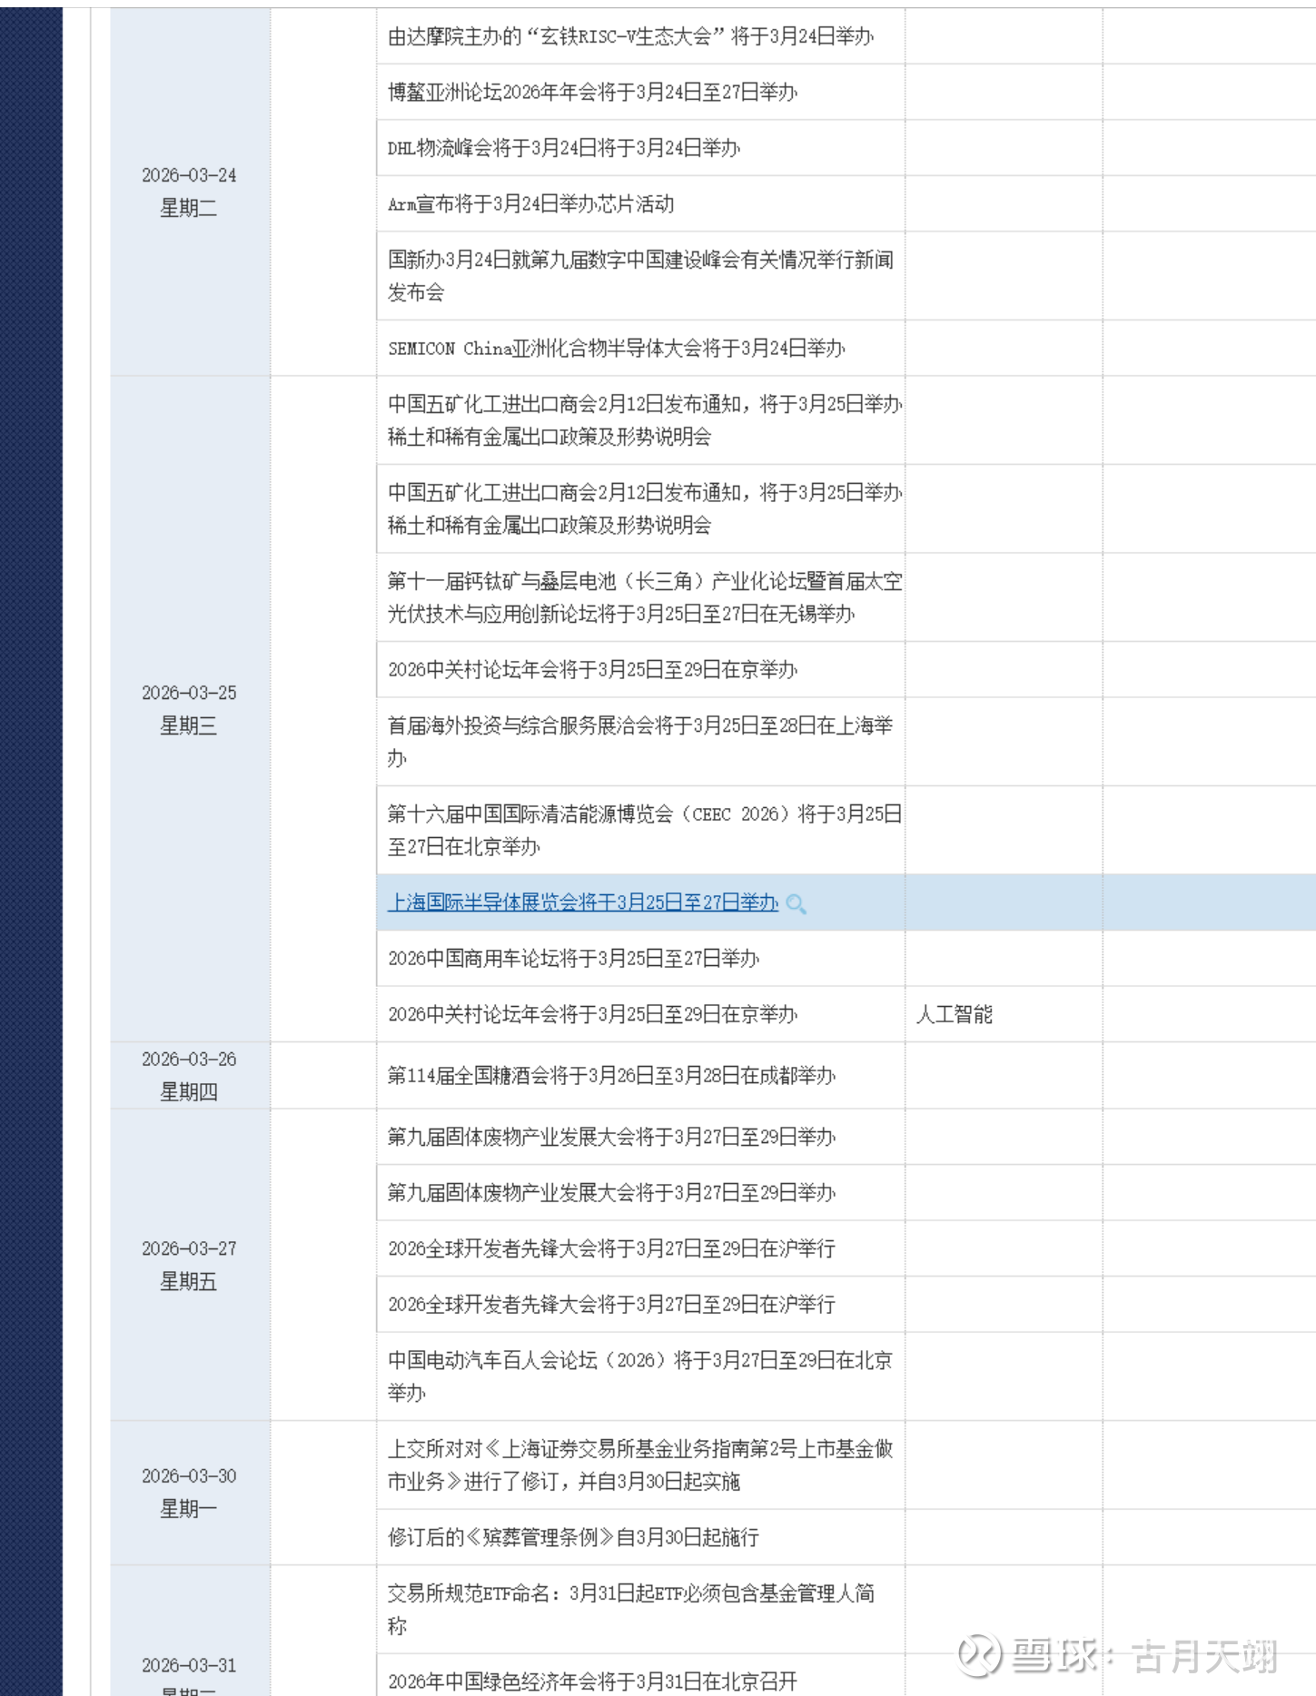Select the Arm宣布将于3月24日举办芯片活动 row
1316x1696 pixels.
[530, 204]
